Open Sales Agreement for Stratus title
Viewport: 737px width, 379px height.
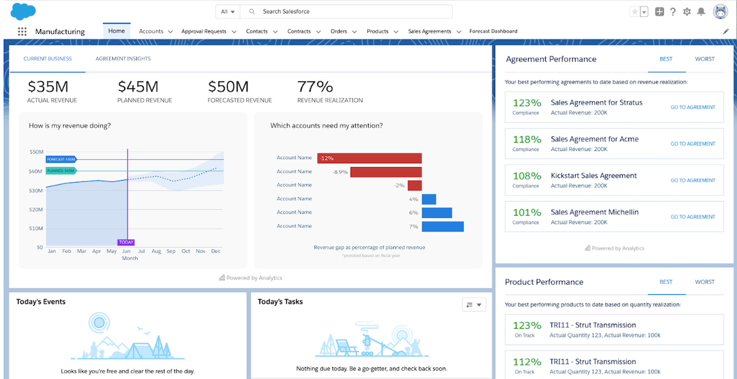click(x=596, y=103)
